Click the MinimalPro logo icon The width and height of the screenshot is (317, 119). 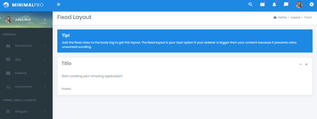(x=6, y=5)
